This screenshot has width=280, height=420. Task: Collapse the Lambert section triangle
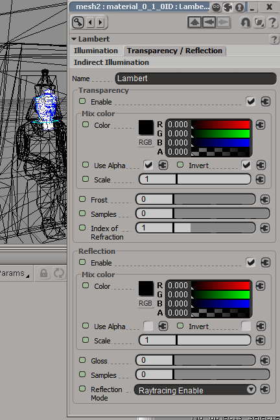click(74, 39)
